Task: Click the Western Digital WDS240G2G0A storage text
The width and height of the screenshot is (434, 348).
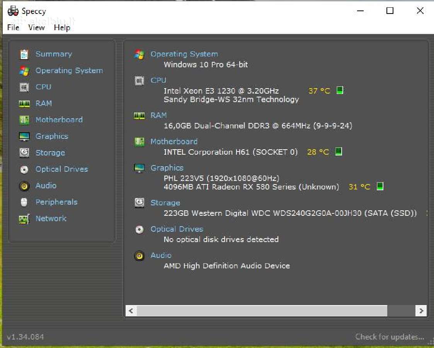Action: [x=290, y=213]
